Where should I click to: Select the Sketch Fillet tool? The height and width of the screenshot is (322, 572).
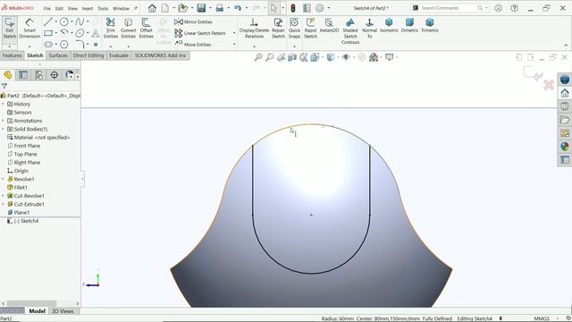tap(80, 45)
